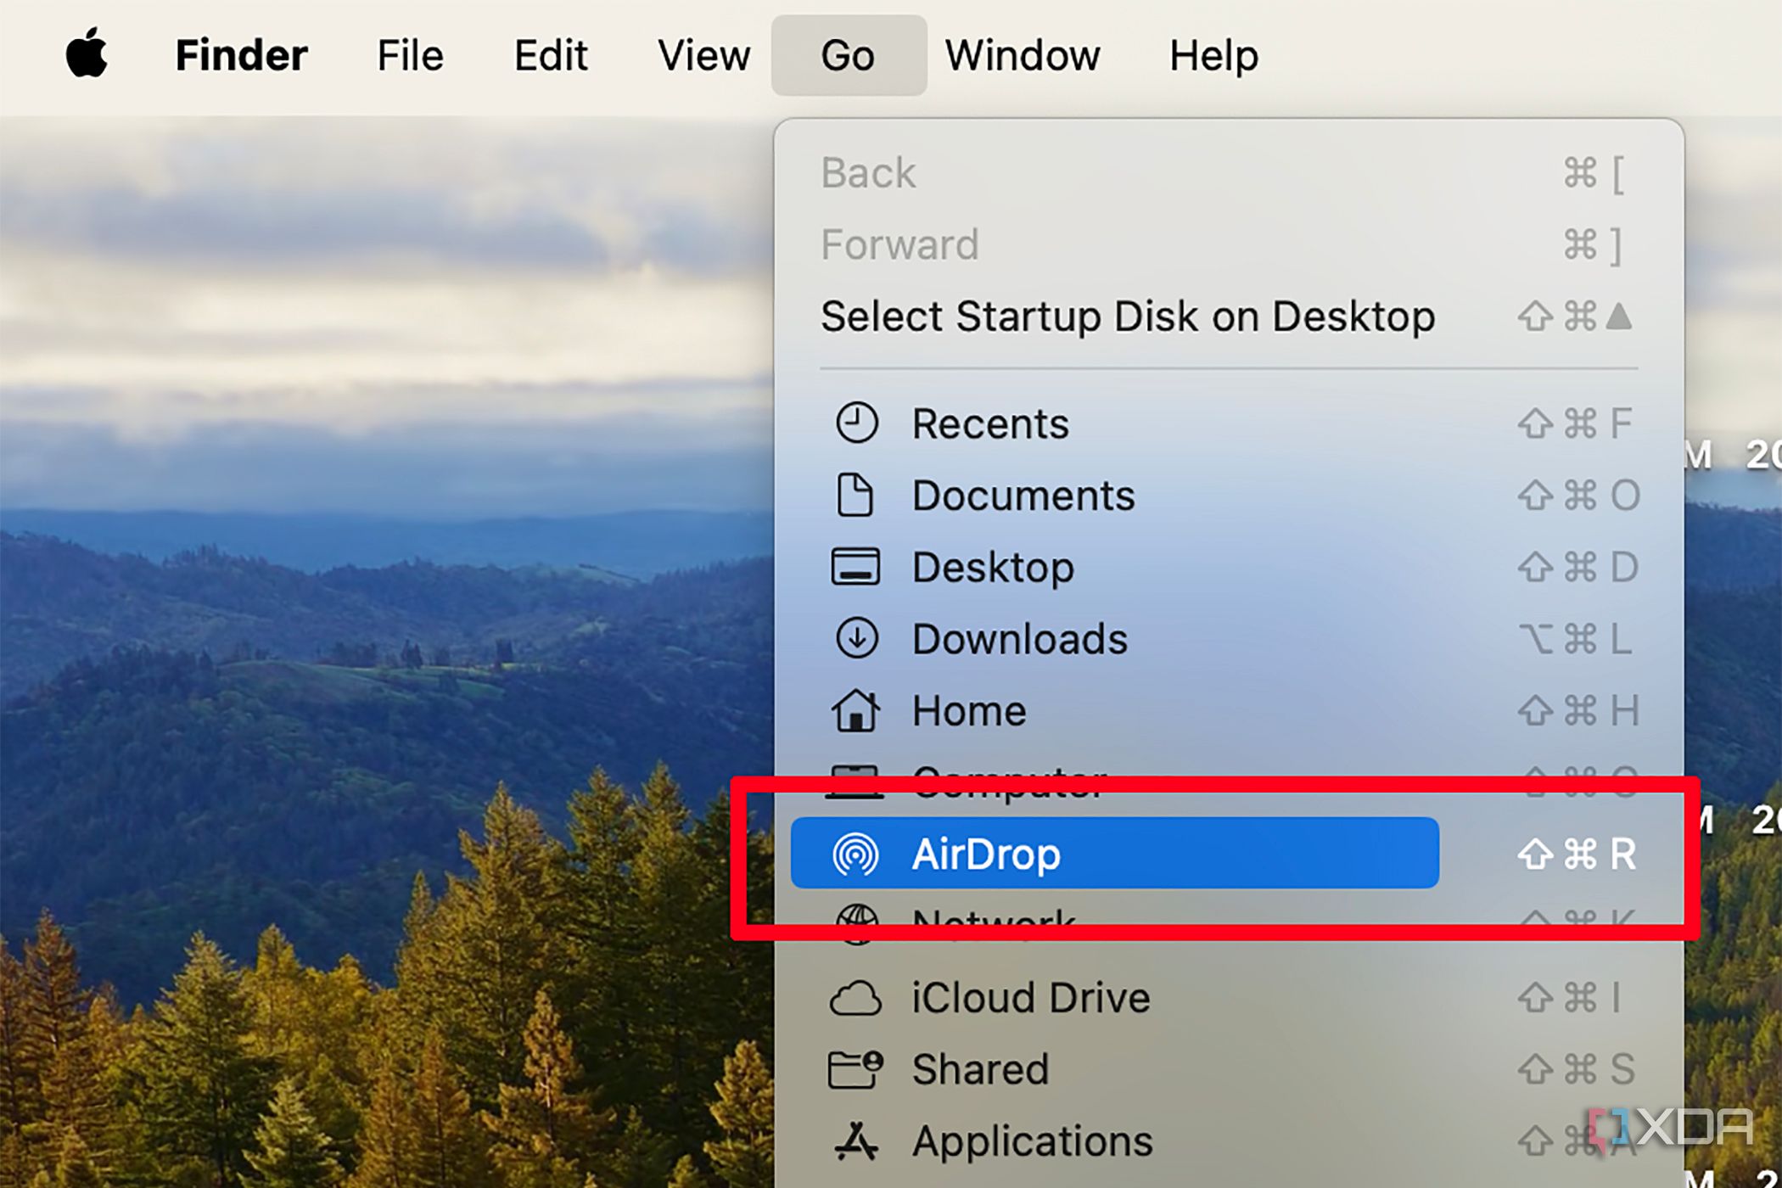Screen dimensions: 1782x1188
Task: Open the Finder menu
Action: (241, 56)
